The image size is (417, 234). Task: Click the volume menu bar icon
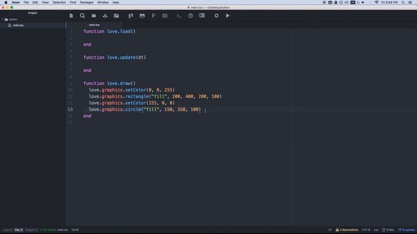[x=363, y=3]
